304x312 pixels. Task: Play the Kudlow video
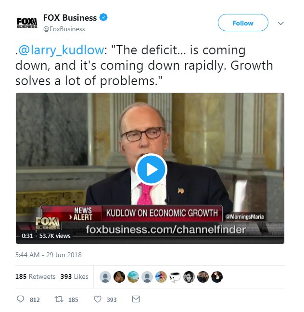(151, 170)
